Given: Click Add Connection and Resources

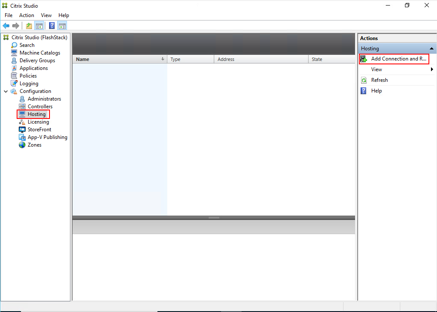Looking at the screenshot, I should tap(395, 59).
